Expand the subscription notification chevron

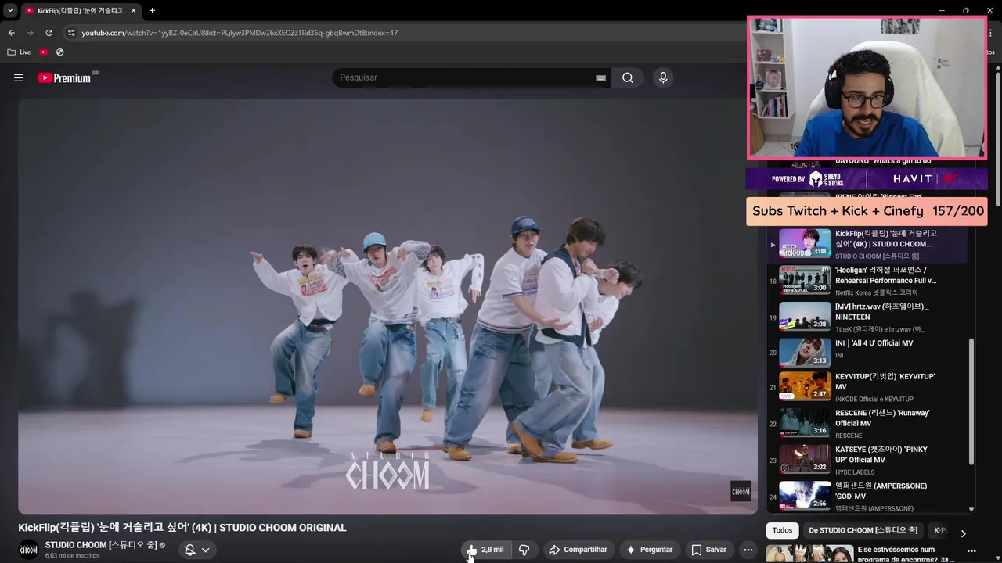pos(206,550)
